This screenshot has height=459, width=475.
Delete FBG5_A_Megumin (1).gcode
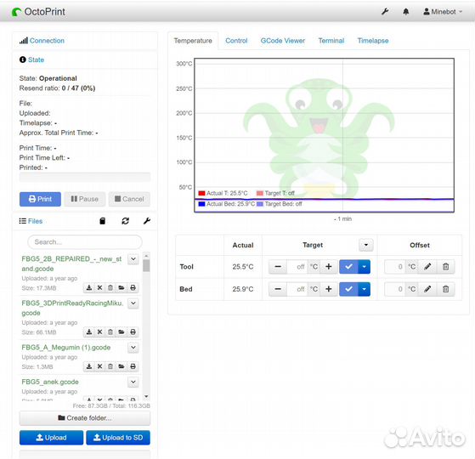tap(110, 366)
